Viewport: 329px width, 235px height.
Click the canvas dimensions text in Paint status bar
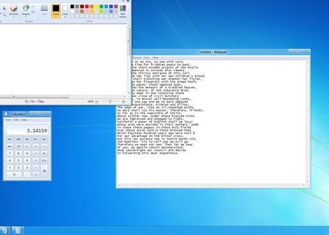pyautogui.click(x=37, y=102)
